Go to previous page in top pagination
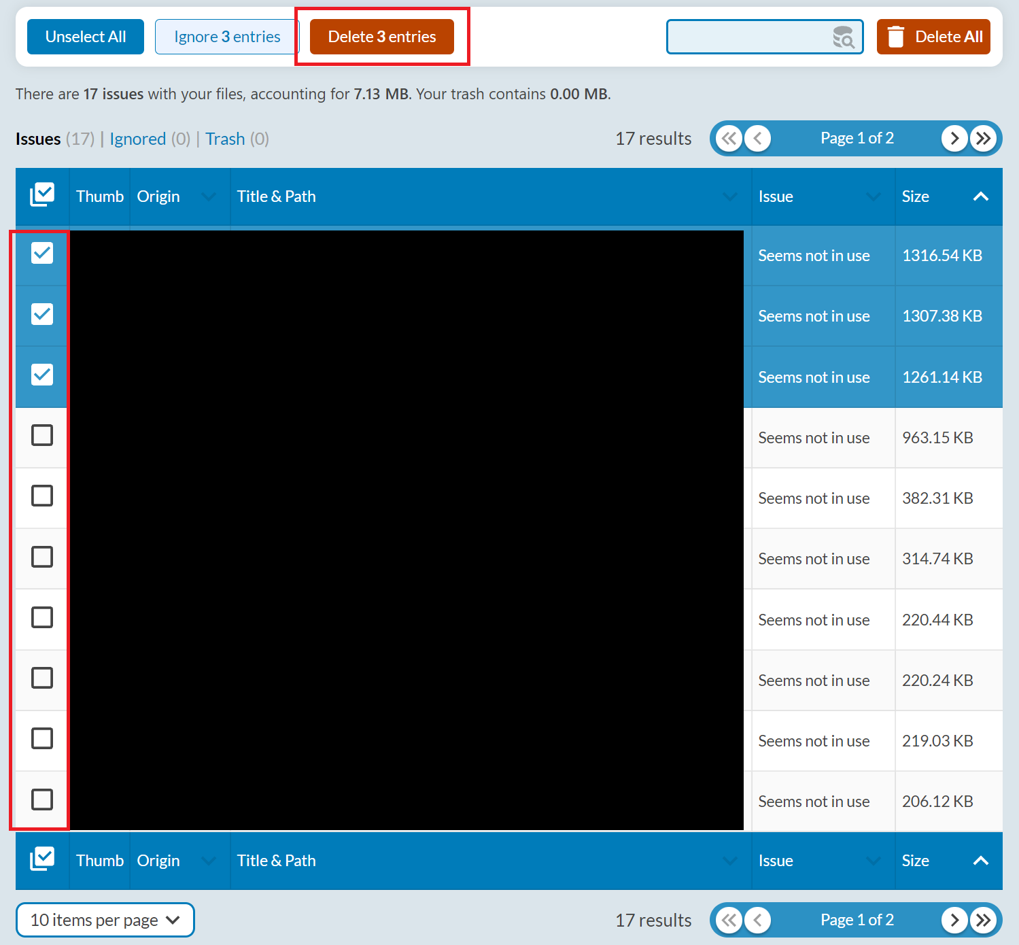This screenshot has height=945, width=1019. pyautogui.click(x=758, y=139)
